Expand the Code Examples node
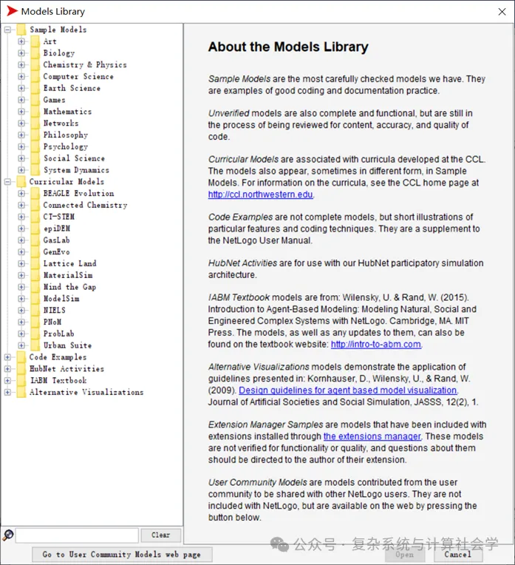The width and height of the screenshot is (515, 565). (x=7, y=357)
